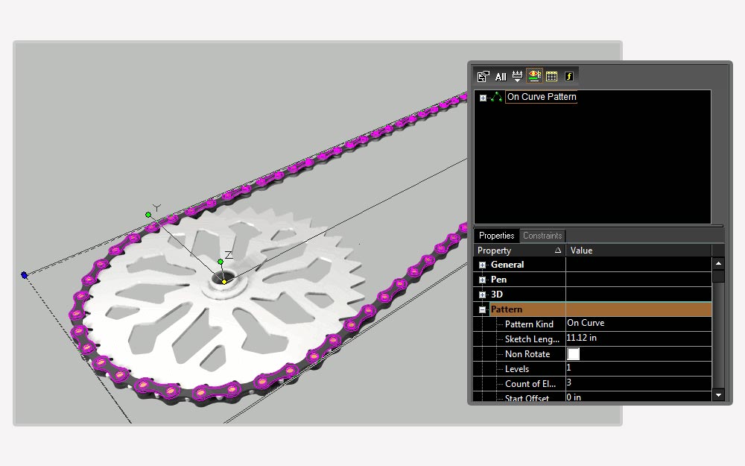Click the properties list scroll down arrow
Screen dimensions: 745x466
pos(718,394)
